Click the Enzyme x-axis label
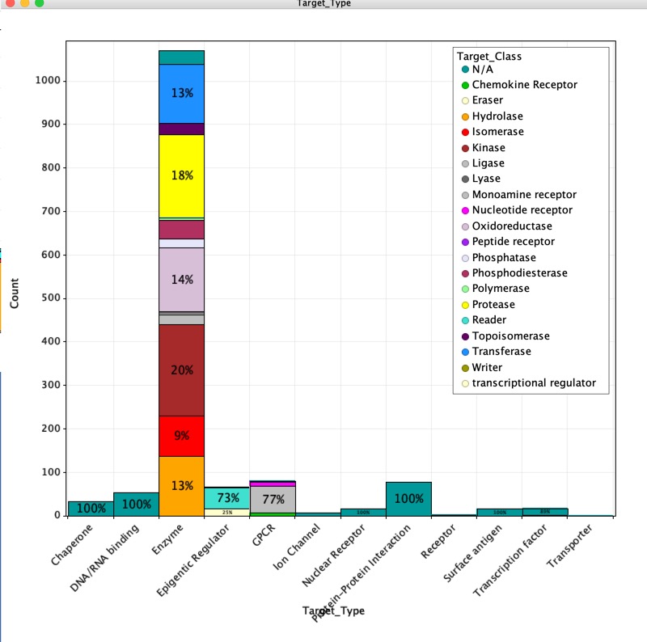This screenshot has width=647, height=642. click(x=167, y=539)
